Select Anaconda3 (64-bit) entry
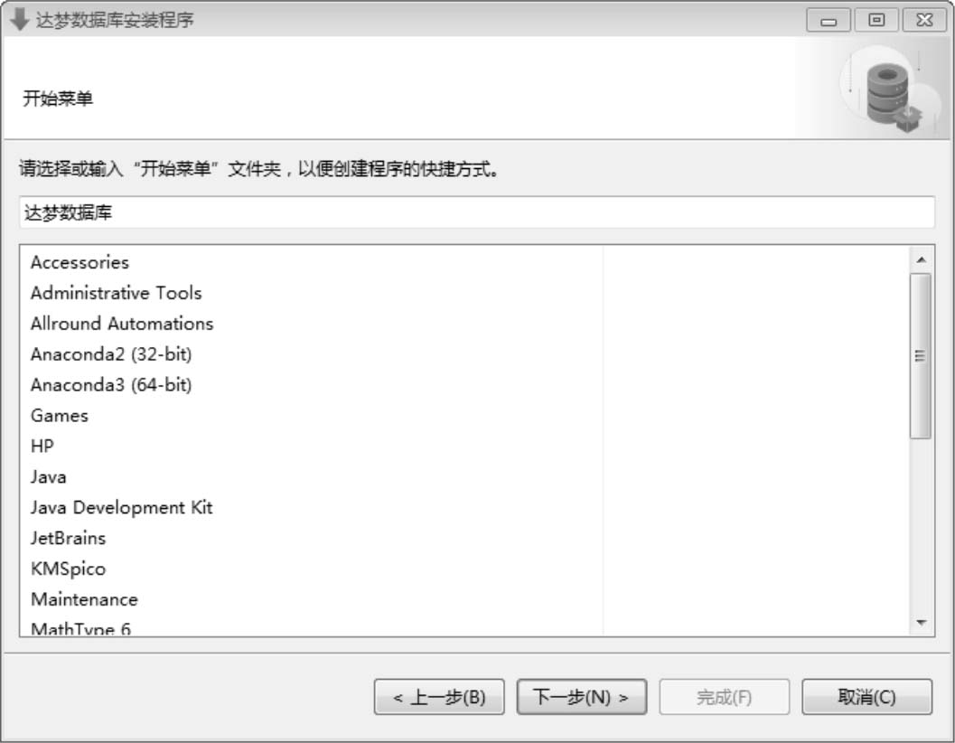The height and width of the screenshot is (743, 955). [111, 385]
